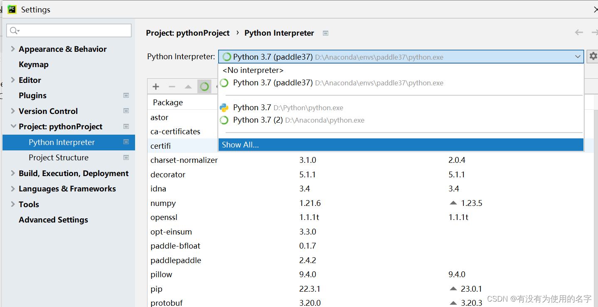598x307 pixels.
Task: Click version 2.4.2 of paddlepaddle
Action: click(308, 260)
